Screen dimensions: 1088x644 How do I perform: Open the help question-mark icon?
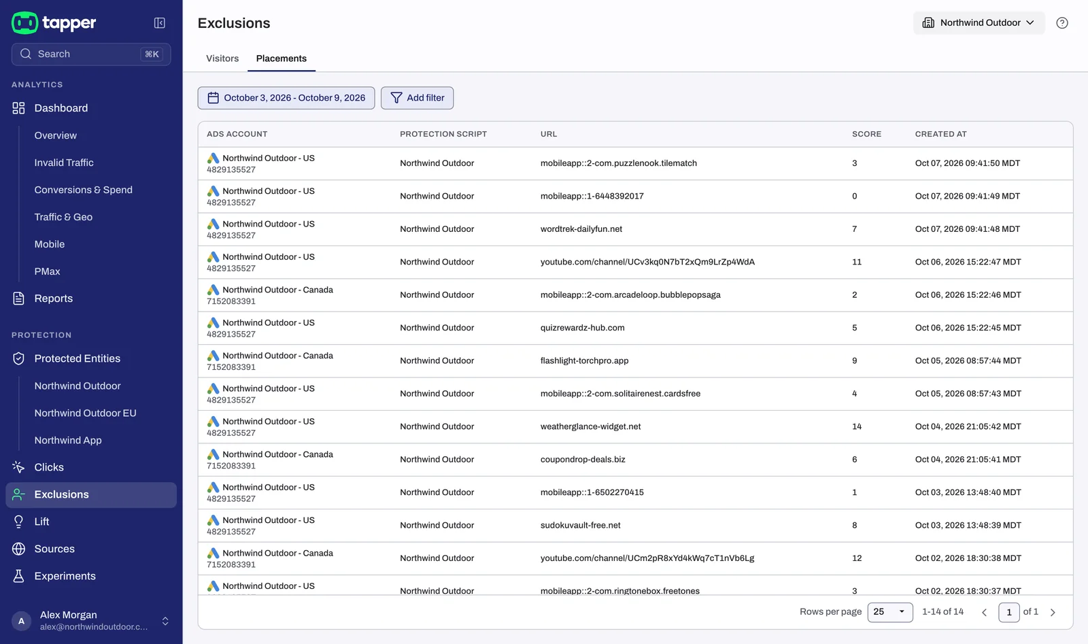coord(1062,23)
